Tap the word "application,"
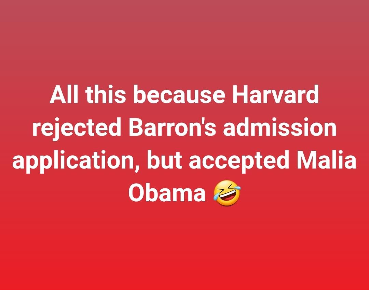This screenshot has width=369, height=290. 76,161
